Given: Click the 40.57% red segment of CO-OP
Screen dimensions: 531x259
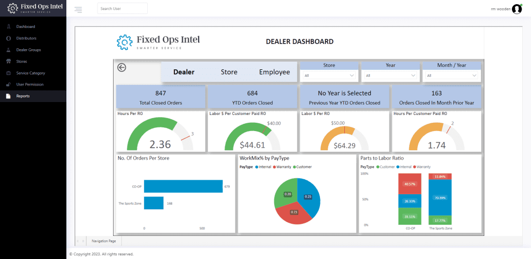Looking at the screenshot, I should click(x=410, y=184).
